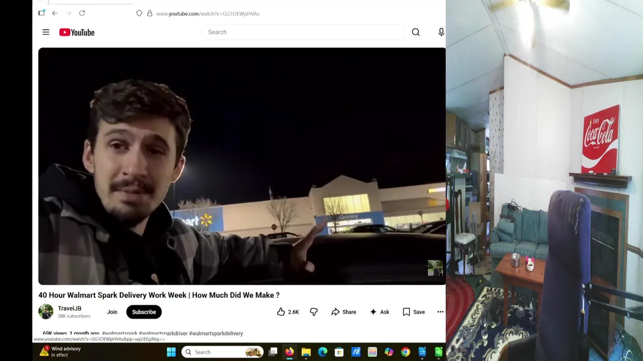The height and width of the screenshot is (361, 643).
Task: Open Task View in the taskbar
Action: pyautogui.click(x=273, y=352)
